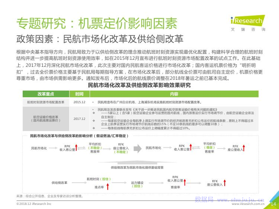Click the source note 来源：综合公开信息
Image resolution: width=279 pixels, height=209 pixels.
[x=50, y=196]
